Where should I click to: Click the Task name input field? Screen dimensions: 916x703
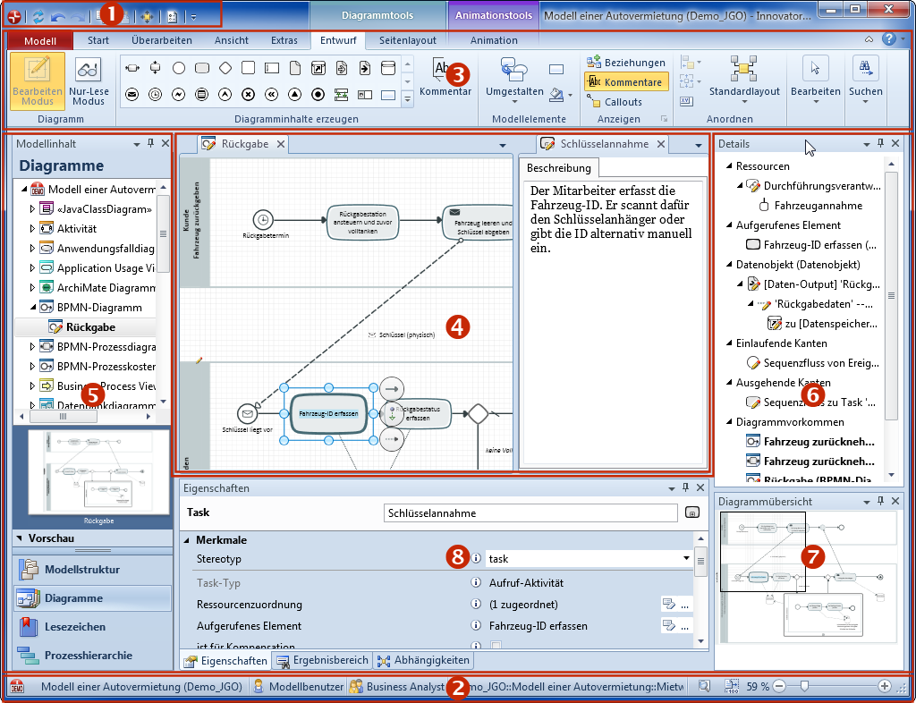tap(530, 513)
